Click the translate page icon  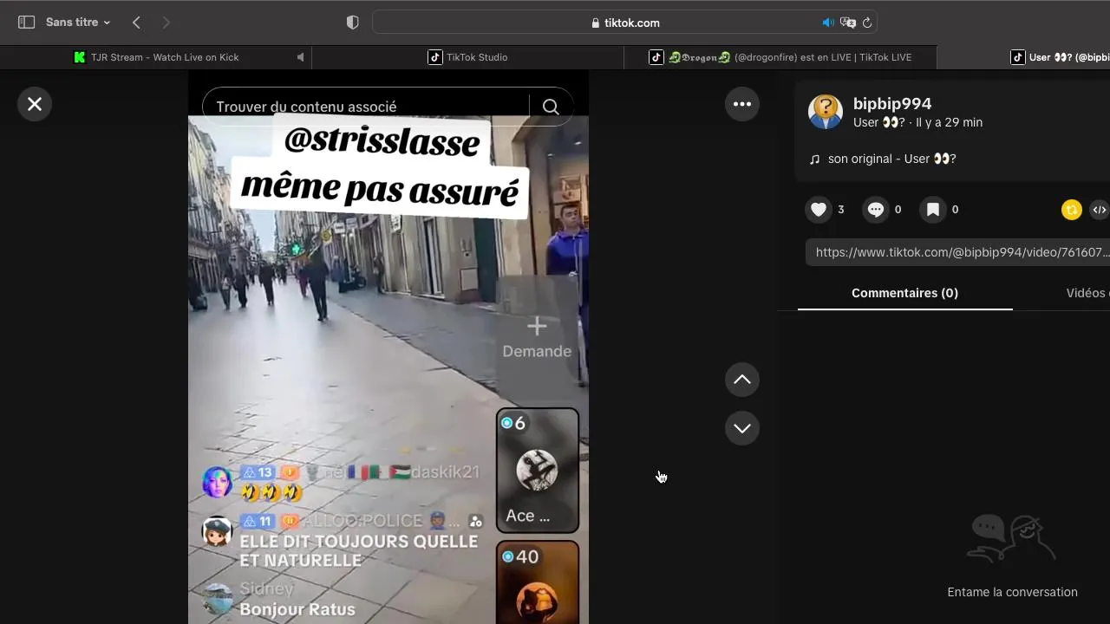point(848,23)
